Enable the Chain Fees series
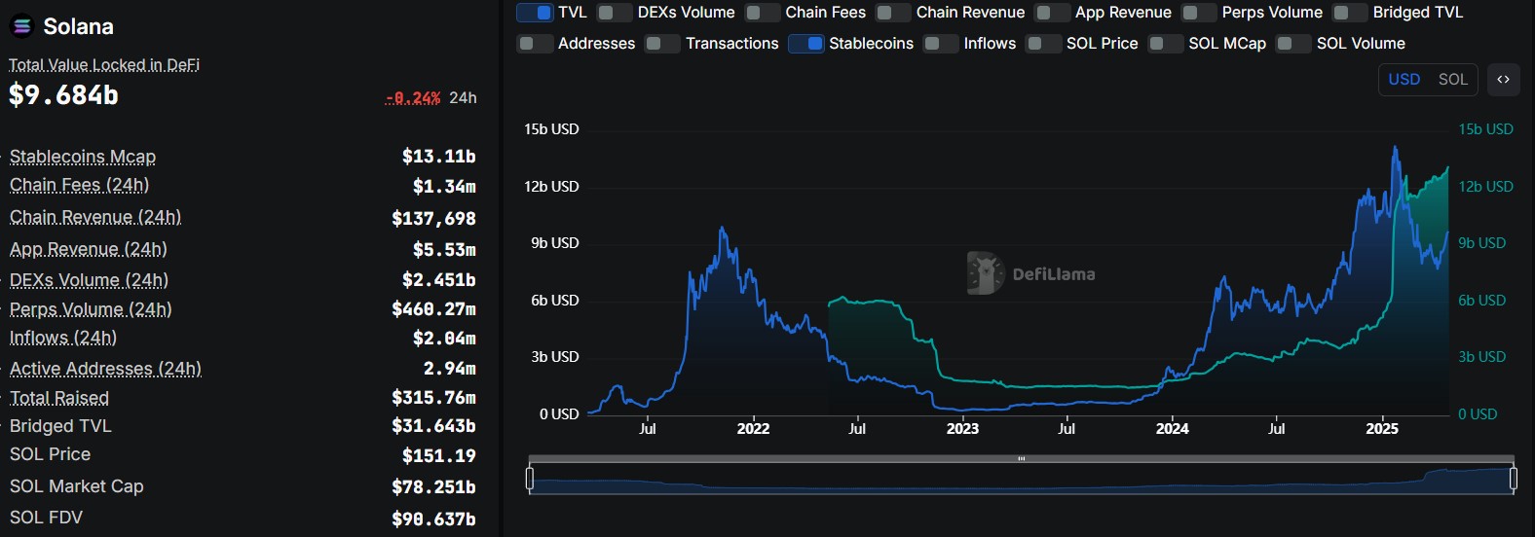The image size is (1535, 537). [x=762, y=13]
